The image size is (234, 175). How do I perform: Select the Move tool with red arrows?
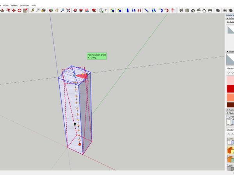click(x=14, y=10)
